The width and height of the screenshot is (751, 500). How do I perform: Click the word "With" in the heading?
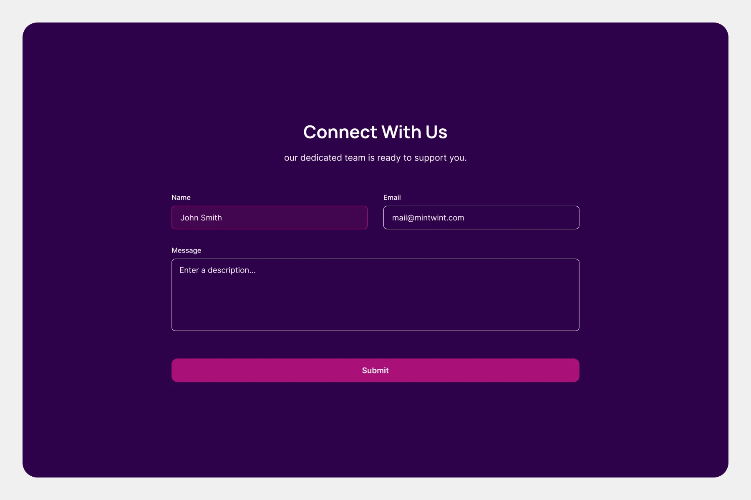pos(401,132)
